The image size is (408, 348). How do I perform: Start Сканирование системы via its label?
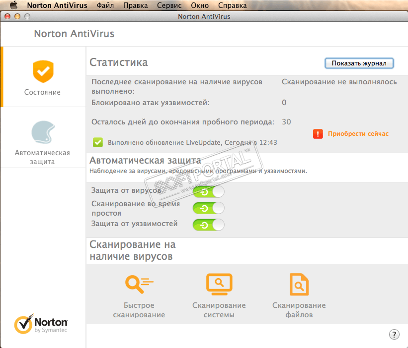219,310
